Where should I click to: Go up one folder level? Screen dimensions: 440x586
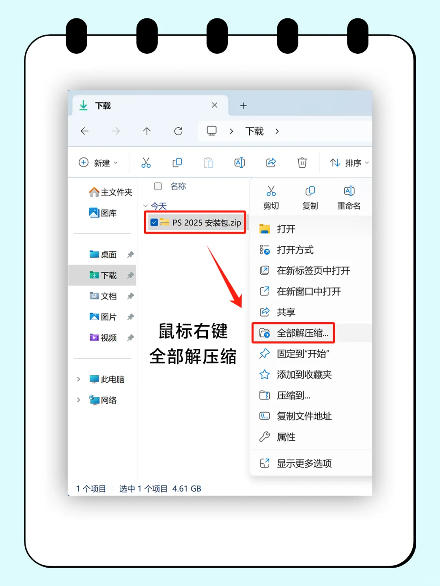tap(147, 131)
